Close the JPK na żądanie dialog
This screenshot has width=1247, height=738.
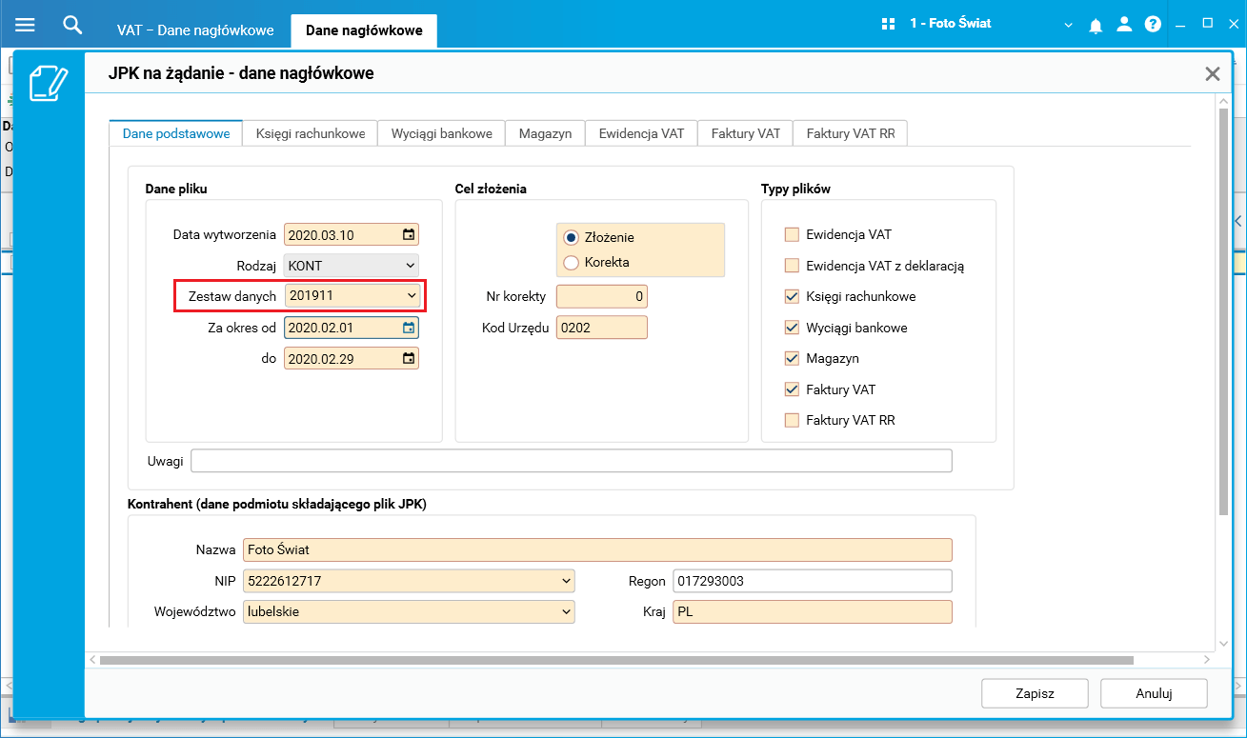click(1212, 74)
